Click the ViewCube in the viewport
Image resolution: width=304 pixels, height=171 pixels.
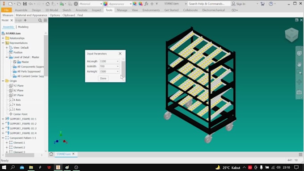pyautogui.click(x=291, y=35)
